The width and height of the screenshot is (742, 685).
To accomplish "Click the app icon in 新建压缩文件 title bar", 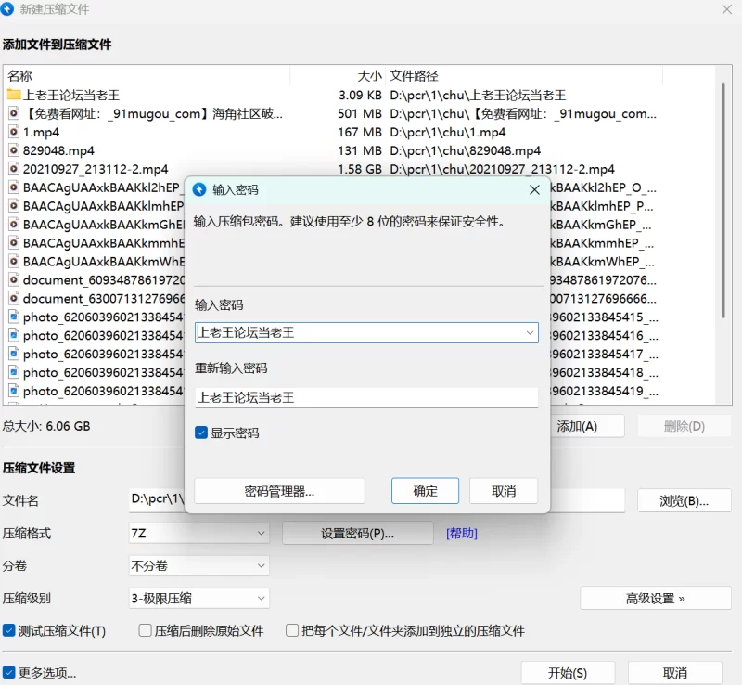I will pyautogui.click(x=8, y=9).
